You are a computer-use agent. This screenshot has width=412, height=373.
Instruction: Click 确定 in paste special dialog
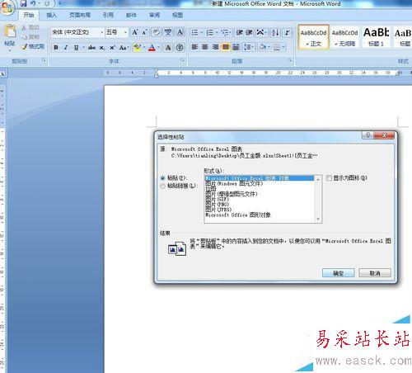pos(338,273)
